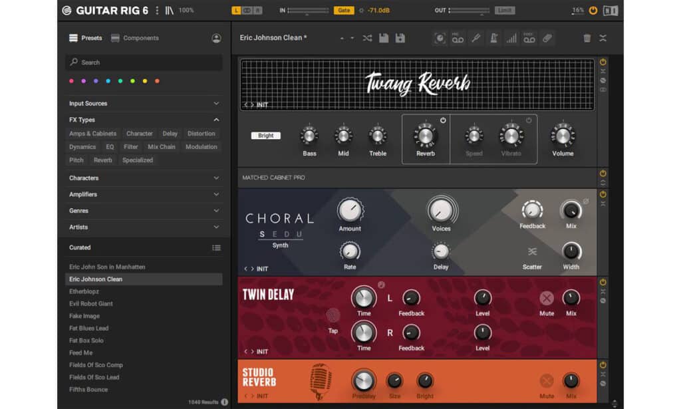Click the Guitar Rig logo icon
This screenshot has height=409, width=681.
[x=67, y=11]
